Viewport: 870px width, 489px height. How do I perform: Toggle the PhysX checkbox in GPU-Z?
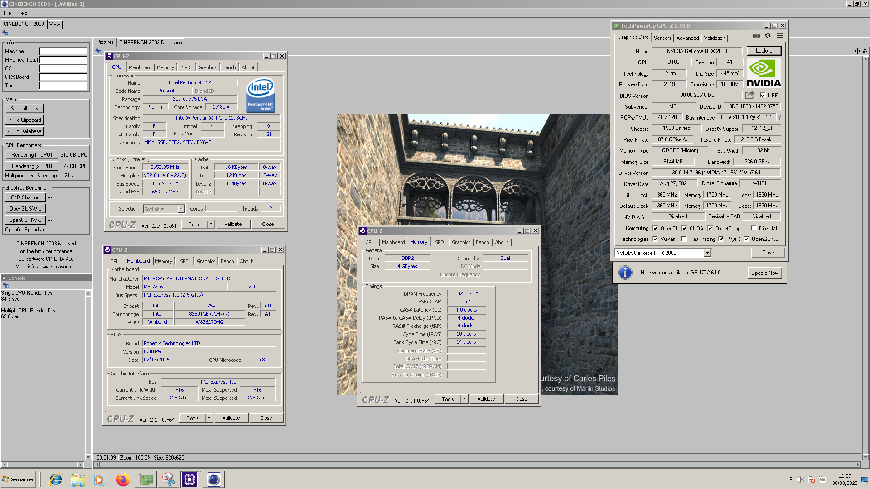[x=721, y=239]
